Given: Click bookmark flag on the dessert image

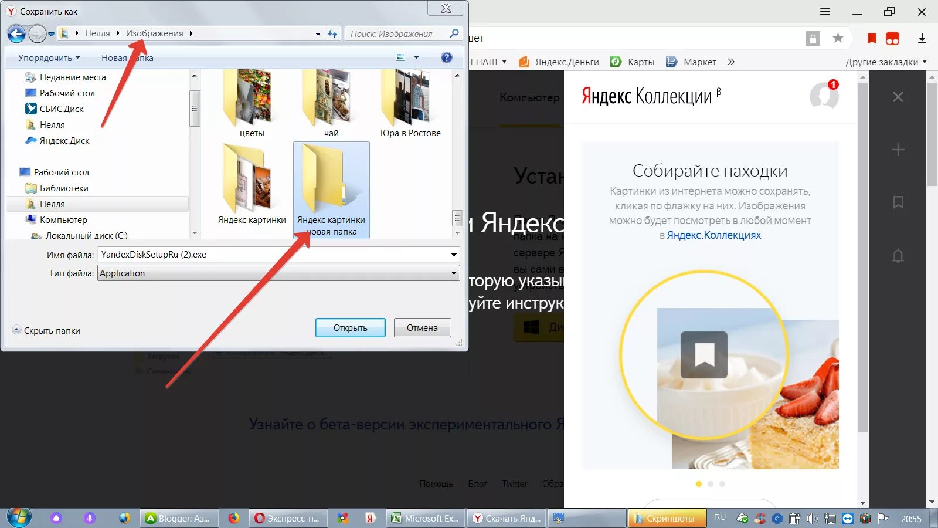Looking at the screenshot, I should click(x=704, y=355).
